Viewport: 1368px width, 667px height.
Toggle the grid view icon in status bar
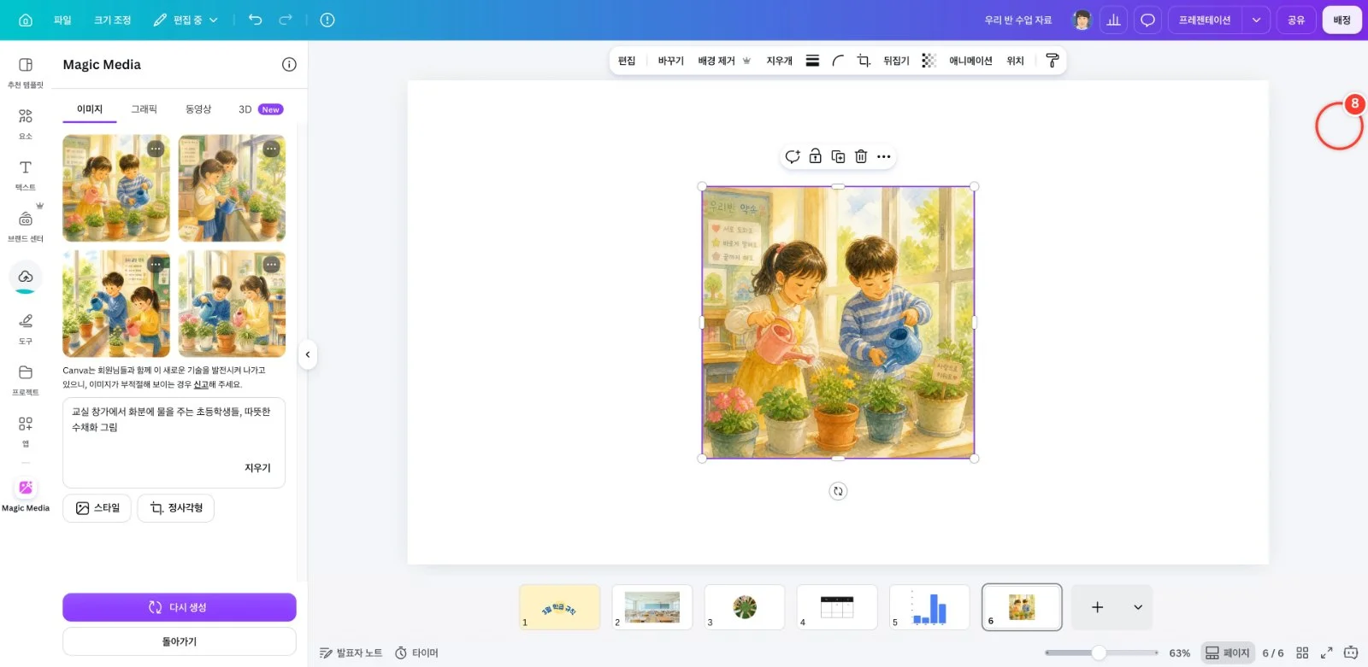1302,652
